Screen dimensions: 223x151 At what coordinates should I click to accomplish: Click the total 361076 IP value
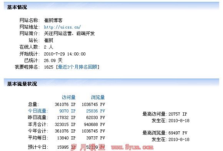click(x=65, y=104)
